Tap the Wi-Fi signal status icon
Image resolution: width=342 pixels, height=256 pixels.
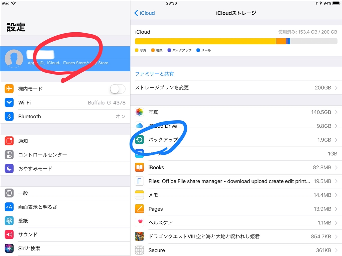click(x=13, y=3)
